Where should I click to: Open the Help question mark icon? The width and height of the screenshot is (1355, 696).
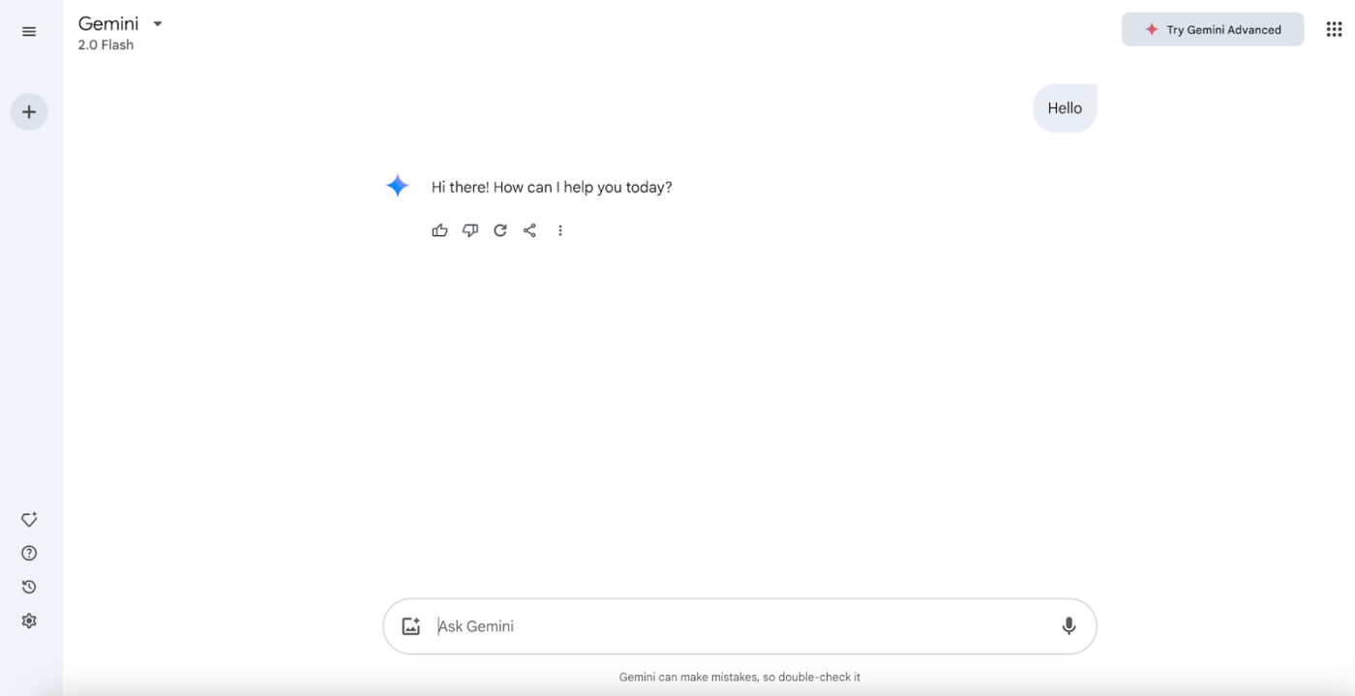(x=29, y=554)
